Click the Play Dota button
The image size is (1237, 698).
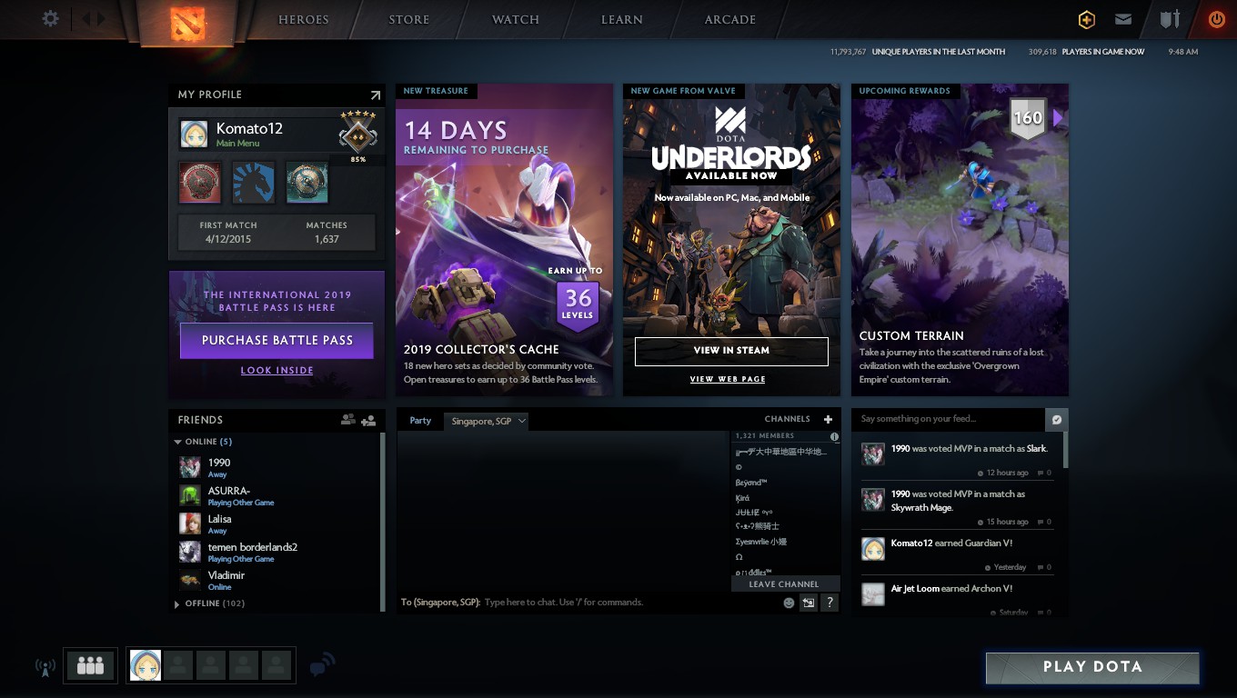1092,667
